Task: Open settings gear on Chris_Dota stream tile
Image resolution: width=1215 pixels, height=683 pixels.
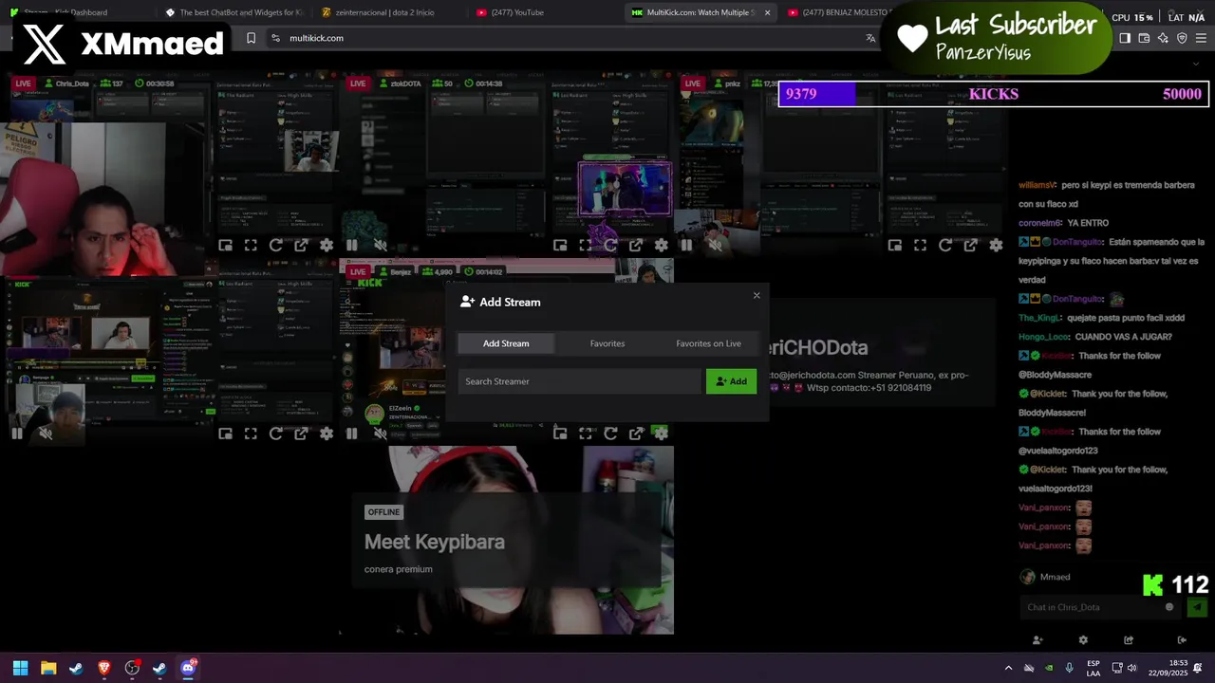Action: [327, 245]
